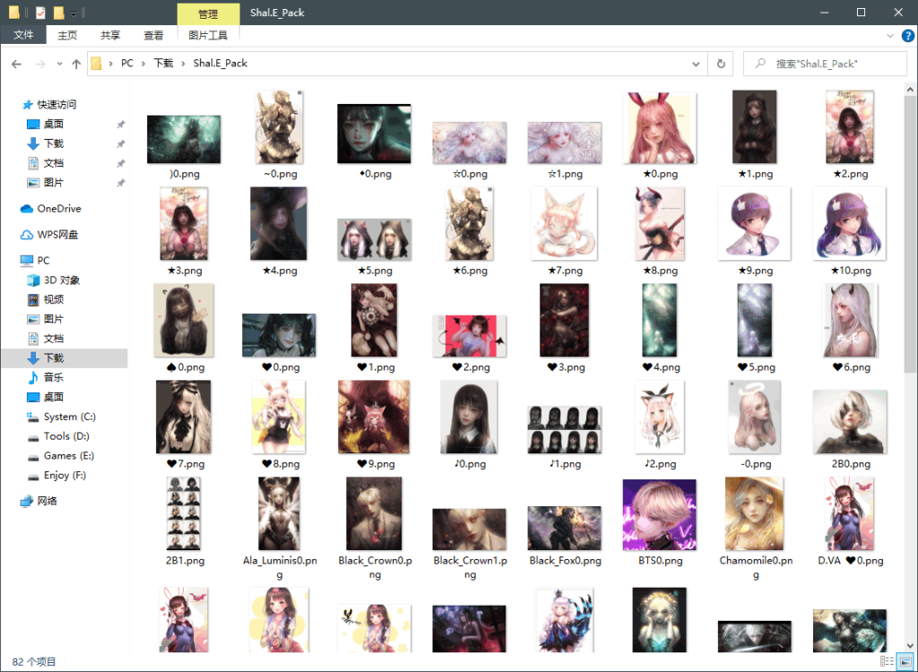Open the quick access toolbar customize dropdown

pos(74,13)
